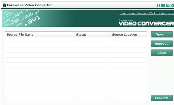
Task: Minimize the Forewave Video Converter window
Action: [x=163, y=5]
